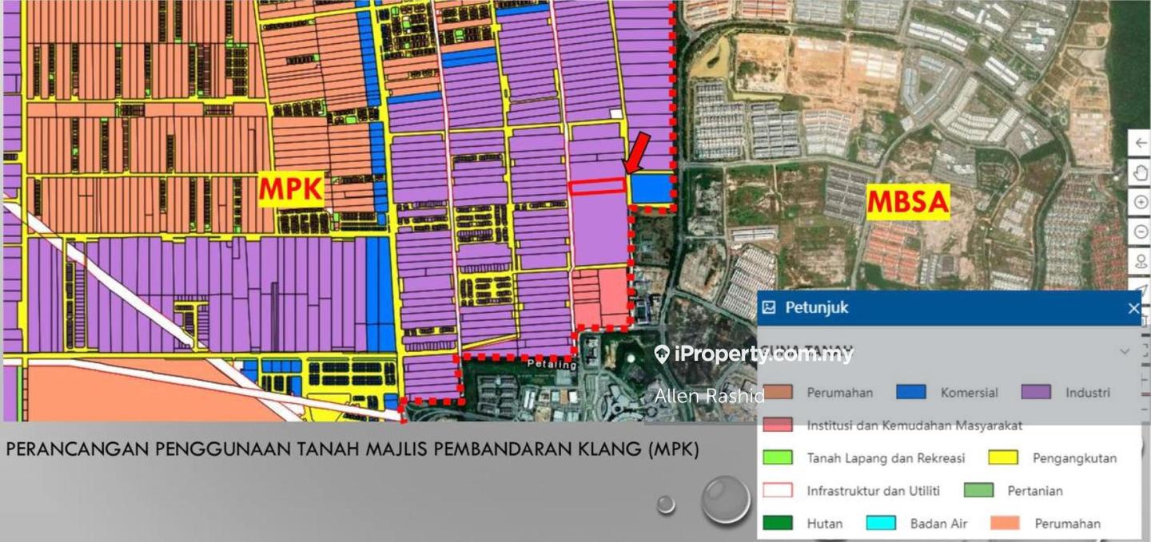Click the MPK map label

click(x=290, y=190)
